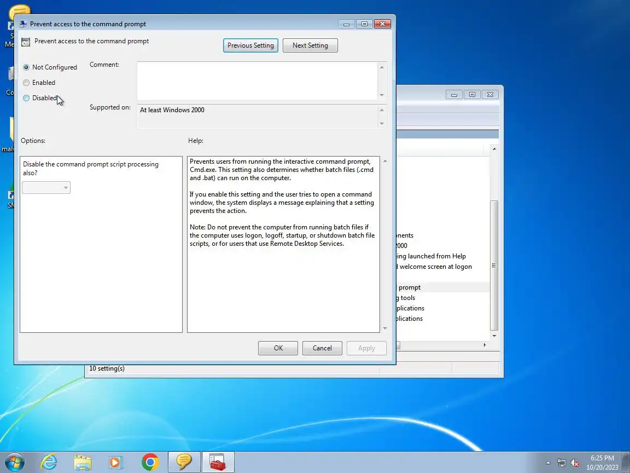Click inside the Comment text box
Viewport: 630px width, 473px height.
(257, 81)
